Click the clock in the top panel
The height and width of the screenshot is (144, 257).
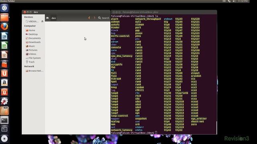pyautogui.click(x=243, y=1)
